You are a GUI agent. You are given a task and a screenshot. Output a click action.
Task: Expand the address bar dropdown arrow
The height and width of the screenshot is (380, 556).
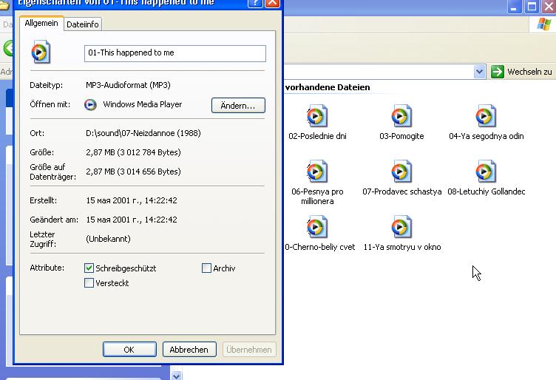click(479, 72)
